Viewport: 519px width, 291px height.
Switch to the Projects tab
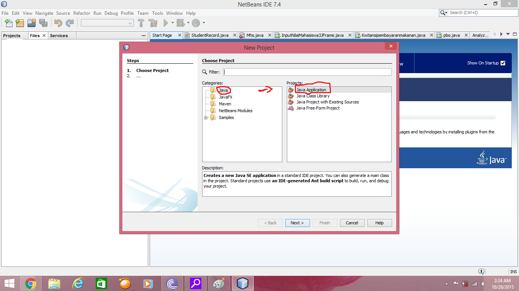click(12, 36)
